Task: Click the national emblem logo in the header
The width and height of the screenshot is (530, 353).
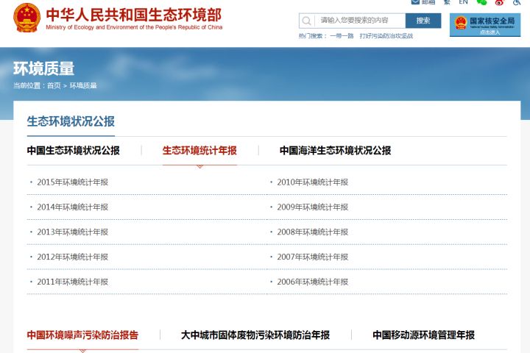Action: click(x=26, y=18)
